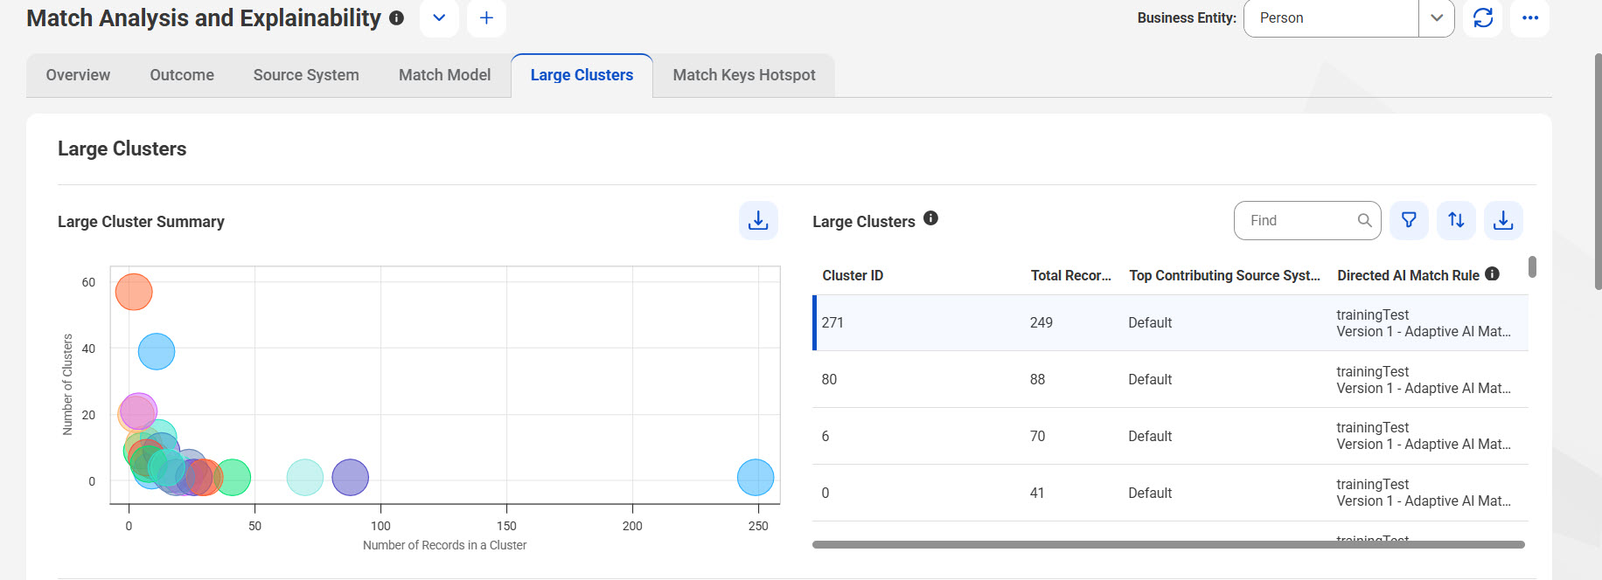
Task: Click total records value 88
Action: pyautogui.click(x=1037, y=379)
